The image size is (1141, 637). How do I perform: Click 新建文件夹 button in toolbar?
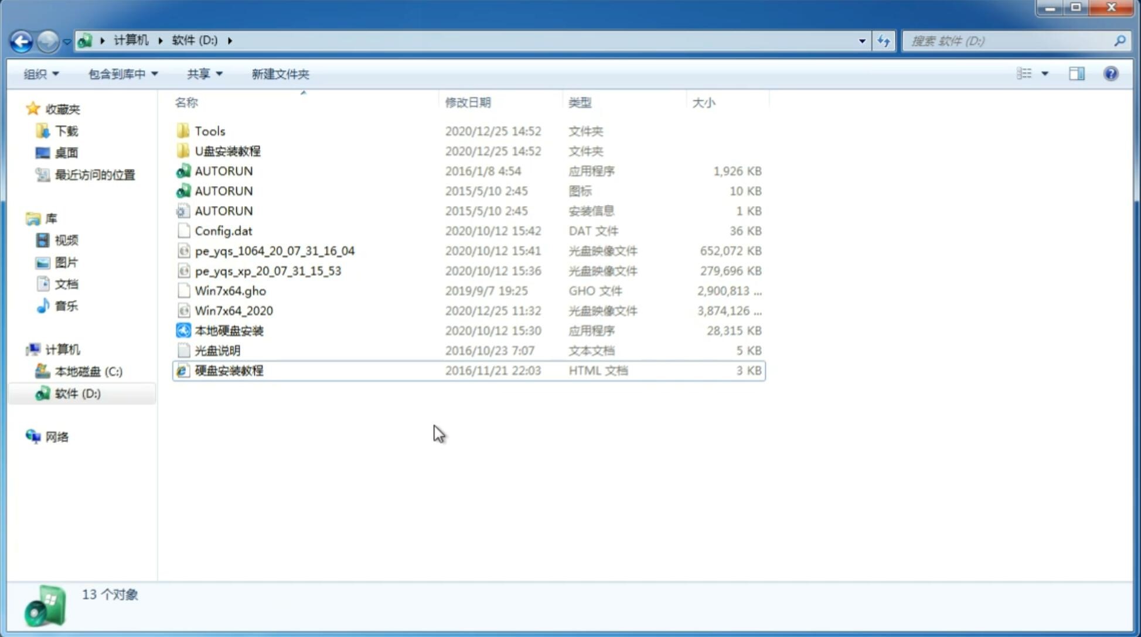[280, 74]
